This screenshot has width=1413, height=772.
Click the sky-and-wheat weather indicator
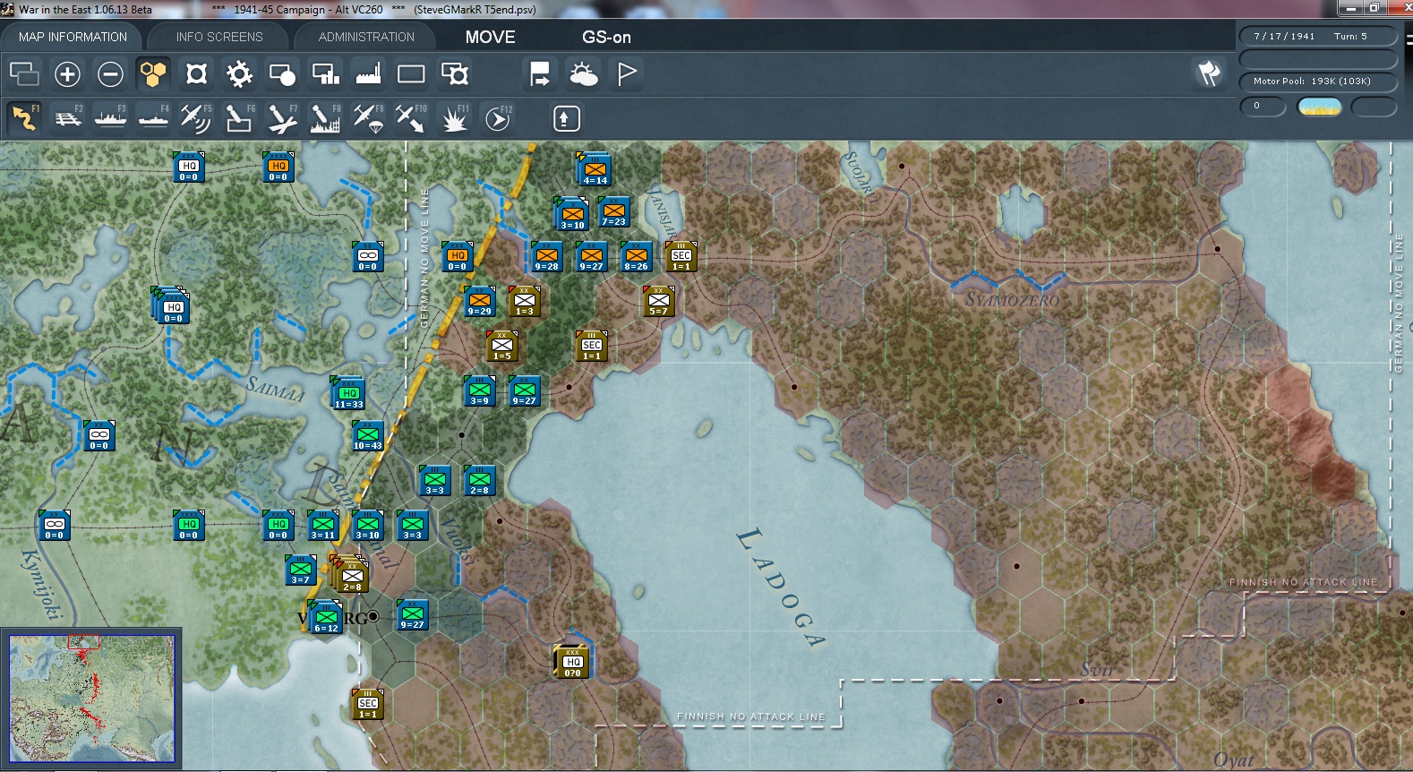[x=1319, y=107]
